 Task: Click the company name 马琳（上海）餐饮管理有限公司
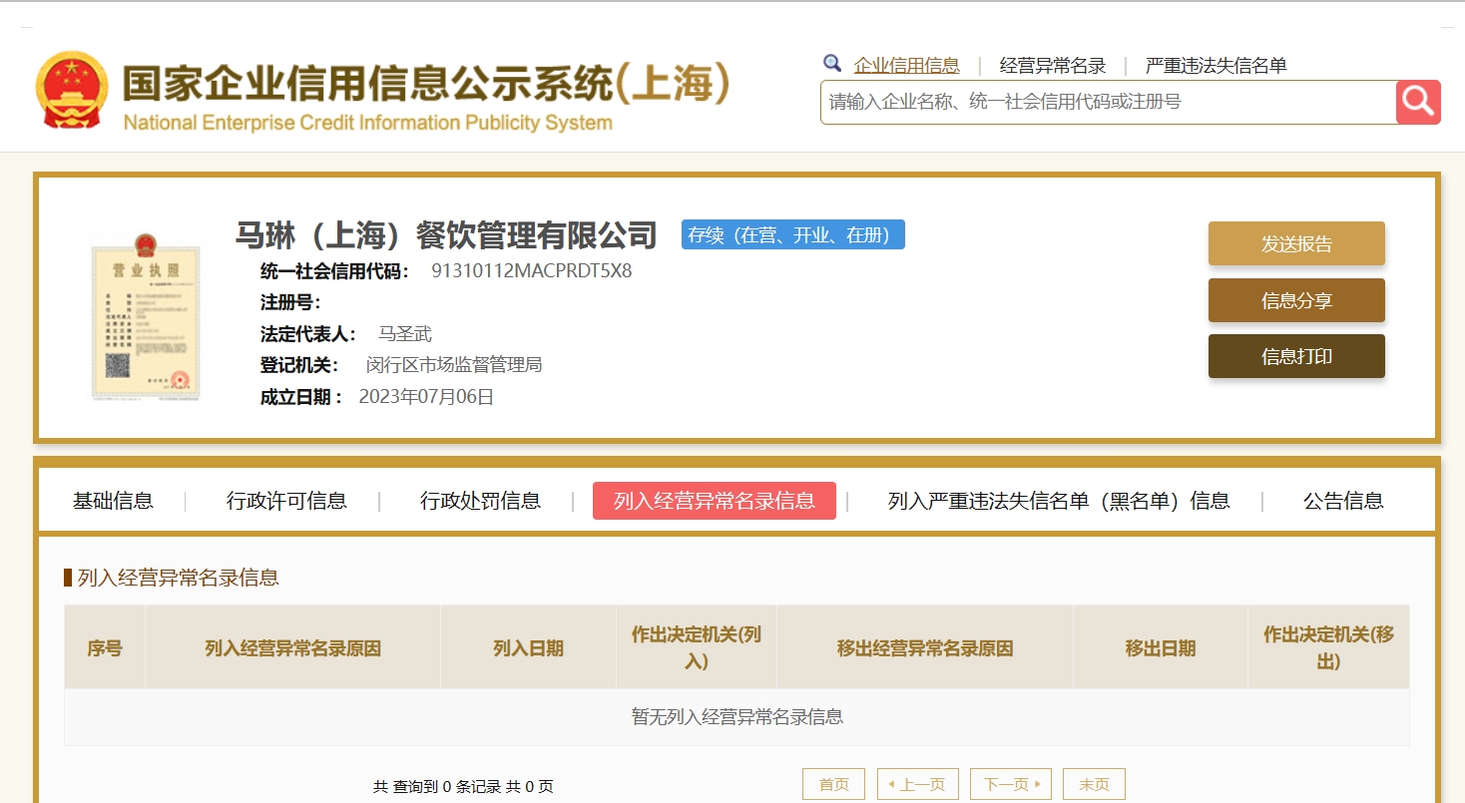[446, 235]
